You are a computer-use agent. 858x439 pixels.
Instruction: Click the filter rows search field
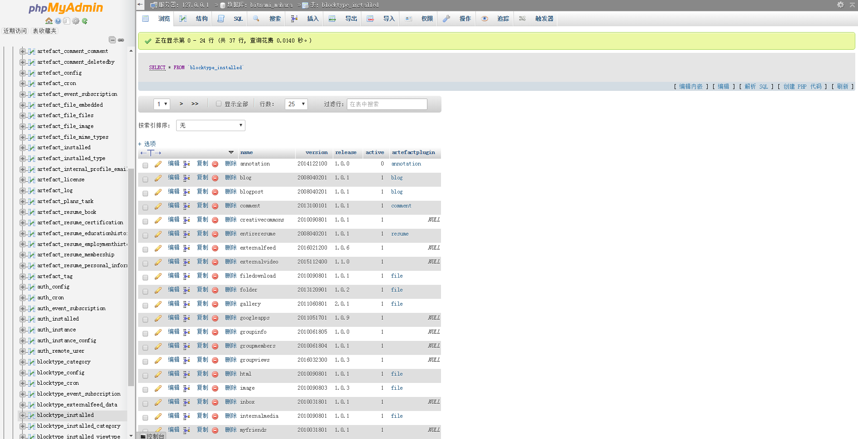coord(387,104)
